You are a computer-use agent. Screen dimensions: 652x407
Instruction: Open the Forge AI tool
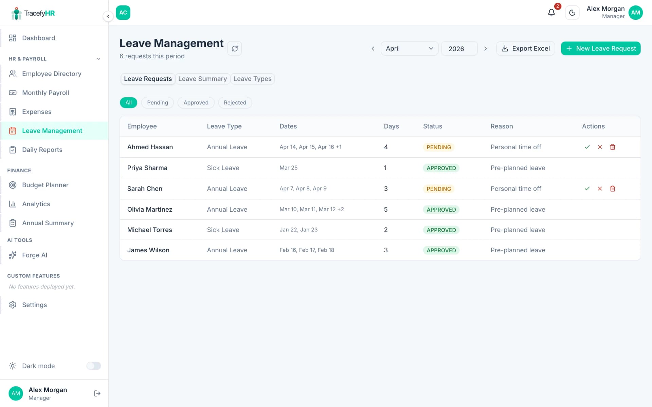(34, 255)
